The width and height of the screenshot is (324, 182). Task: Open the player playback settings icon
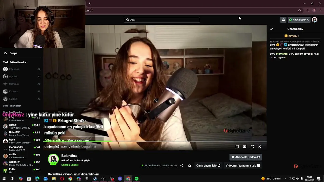[259, 147]
